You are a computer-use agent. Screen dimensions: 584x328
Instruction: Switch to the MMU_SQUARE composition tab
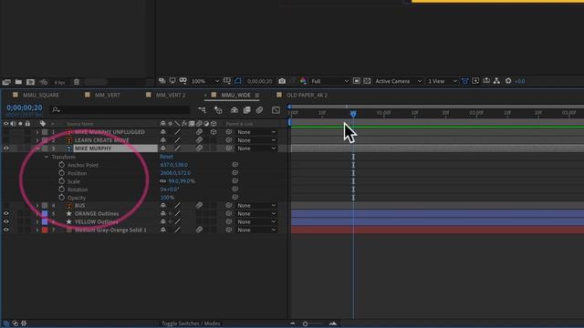[40, 95]
